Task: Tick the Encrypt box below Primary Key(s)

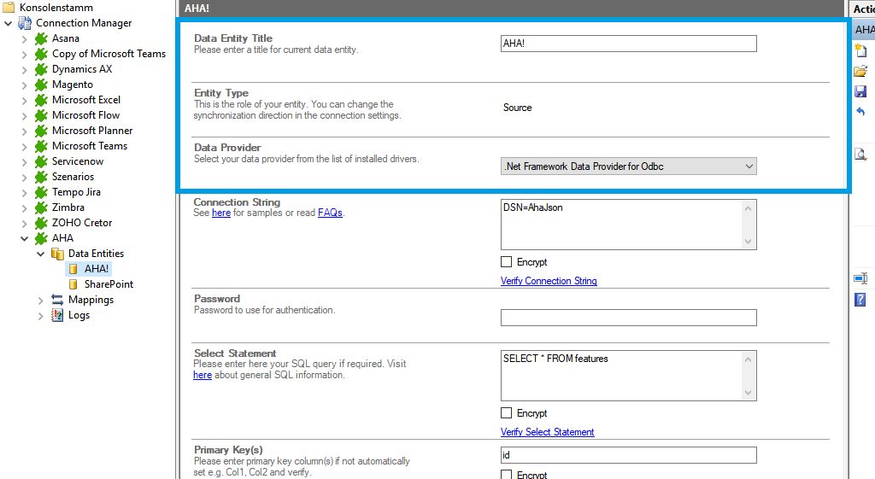Action: (507, 474)
